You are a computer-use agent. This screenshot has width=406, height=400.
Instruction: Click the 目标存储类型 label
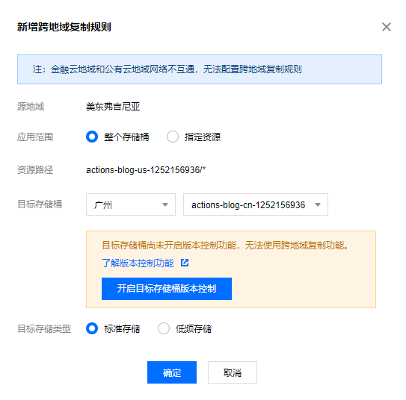[44, 328]
